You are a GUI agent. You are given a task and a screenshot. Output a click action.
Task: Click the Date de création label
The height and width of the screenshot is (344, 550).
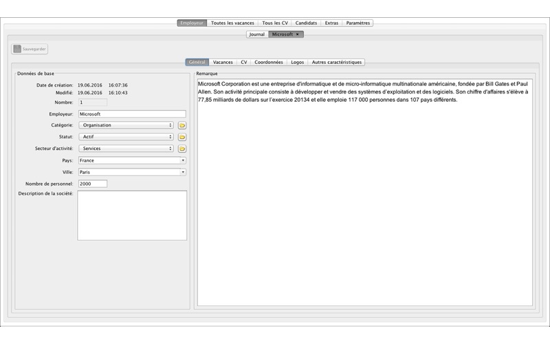pyautogui.click(x=55, y=85)
